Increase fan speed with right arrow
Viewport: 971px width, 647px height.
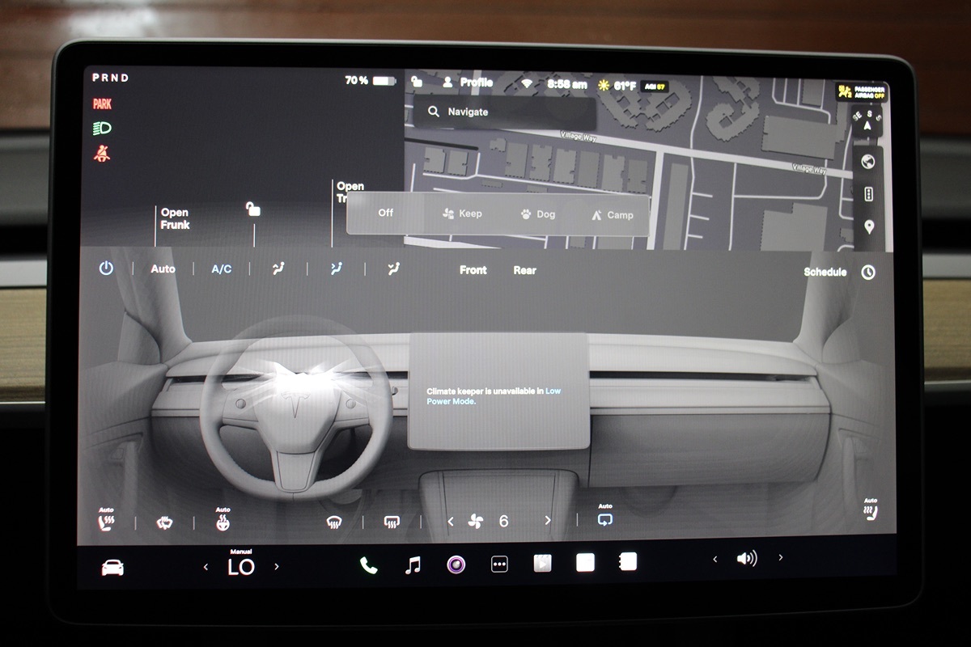548,521
